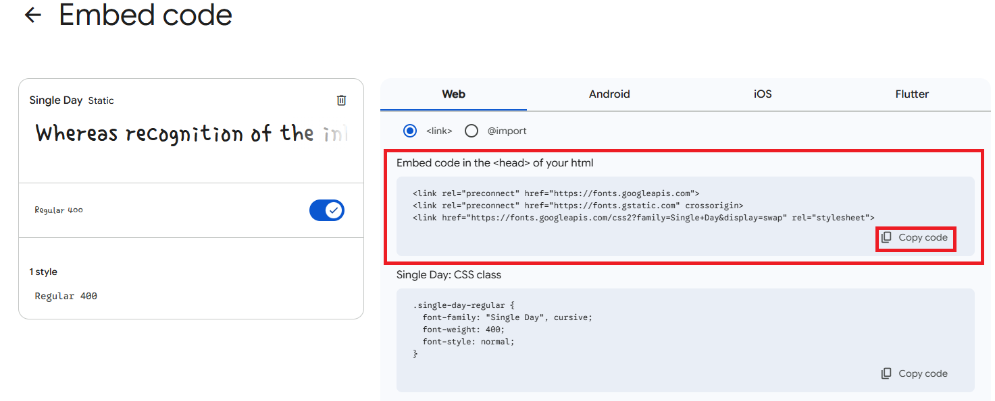Click the 'Single Day: CSS class' heading
Viewport: 995px width, 401px height.
click(449, 275)
